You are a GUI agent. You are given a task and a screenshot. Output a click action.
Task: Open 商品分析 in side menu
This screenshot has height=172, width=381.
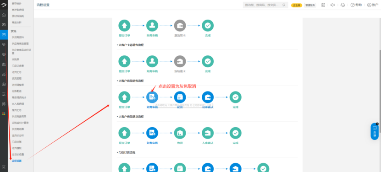(17, 22)
